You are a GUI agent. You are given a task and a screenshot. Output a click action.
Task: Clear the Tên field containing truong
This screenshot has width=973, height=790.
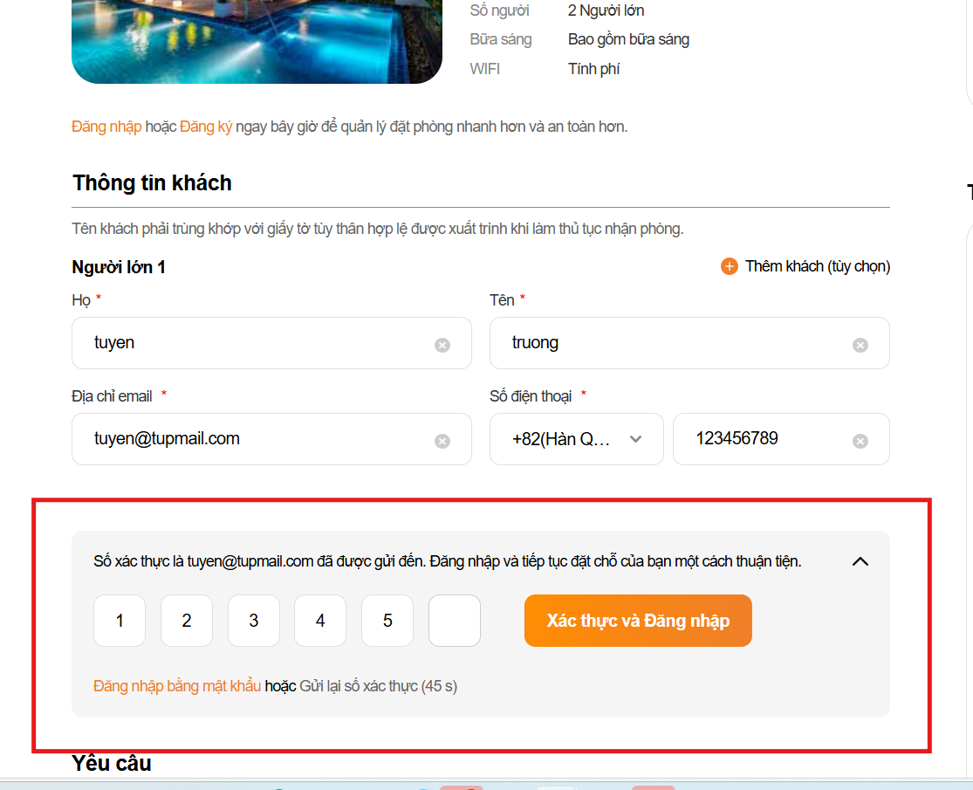click(860, 345)
